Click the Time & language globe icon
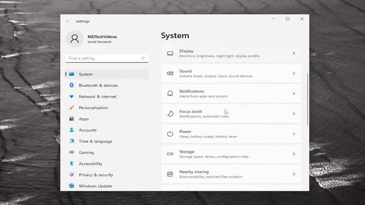Image resolution: width=365 pixels, height=205 pixels. point(72,141)
